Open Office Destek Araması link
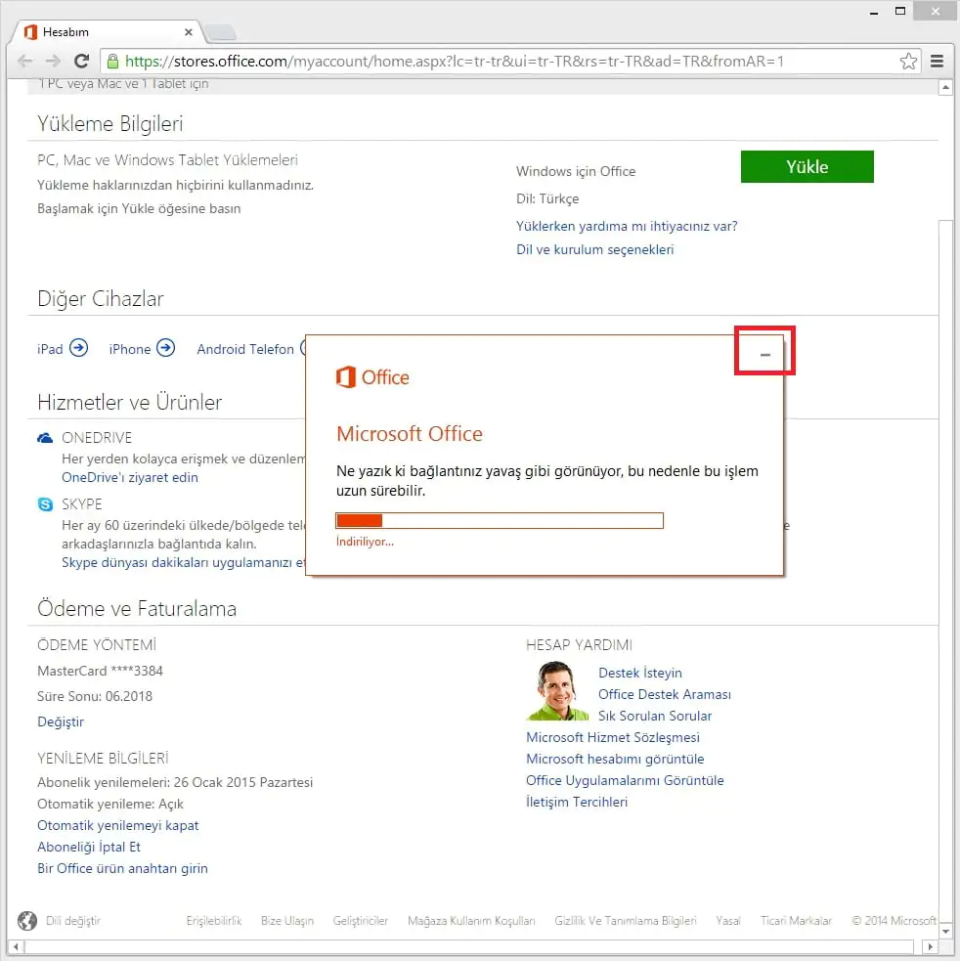Screen dimensions: 960x961 point(665,694)
